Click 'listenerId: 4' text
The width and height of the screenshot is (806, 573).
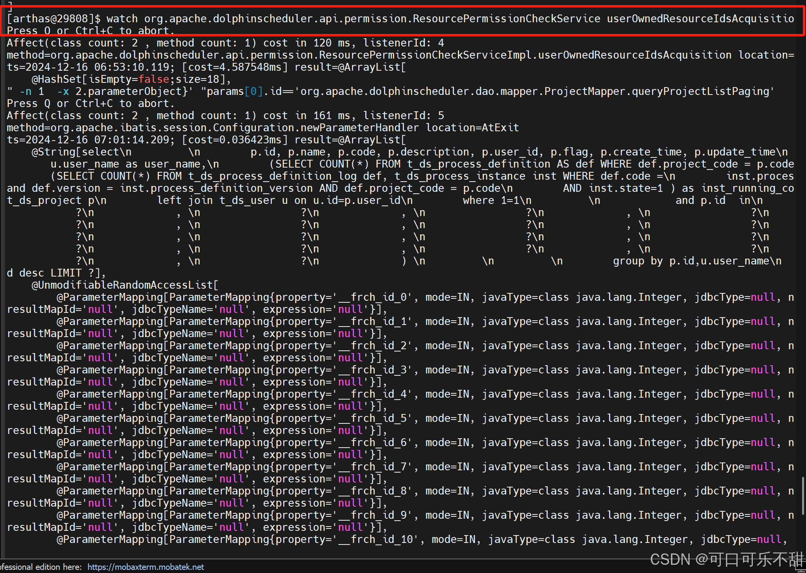tap(403, 43)
